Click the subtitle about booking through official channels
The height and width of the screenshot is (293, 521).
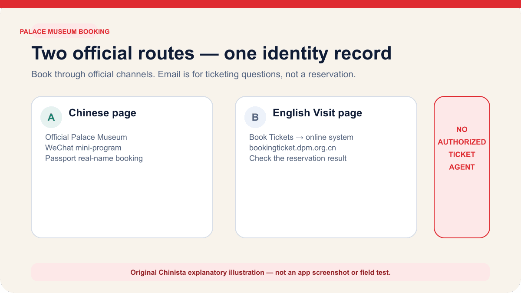[194, 74]
